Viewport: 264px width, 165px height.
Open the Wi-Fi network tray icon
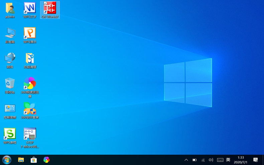coord(203,160)
